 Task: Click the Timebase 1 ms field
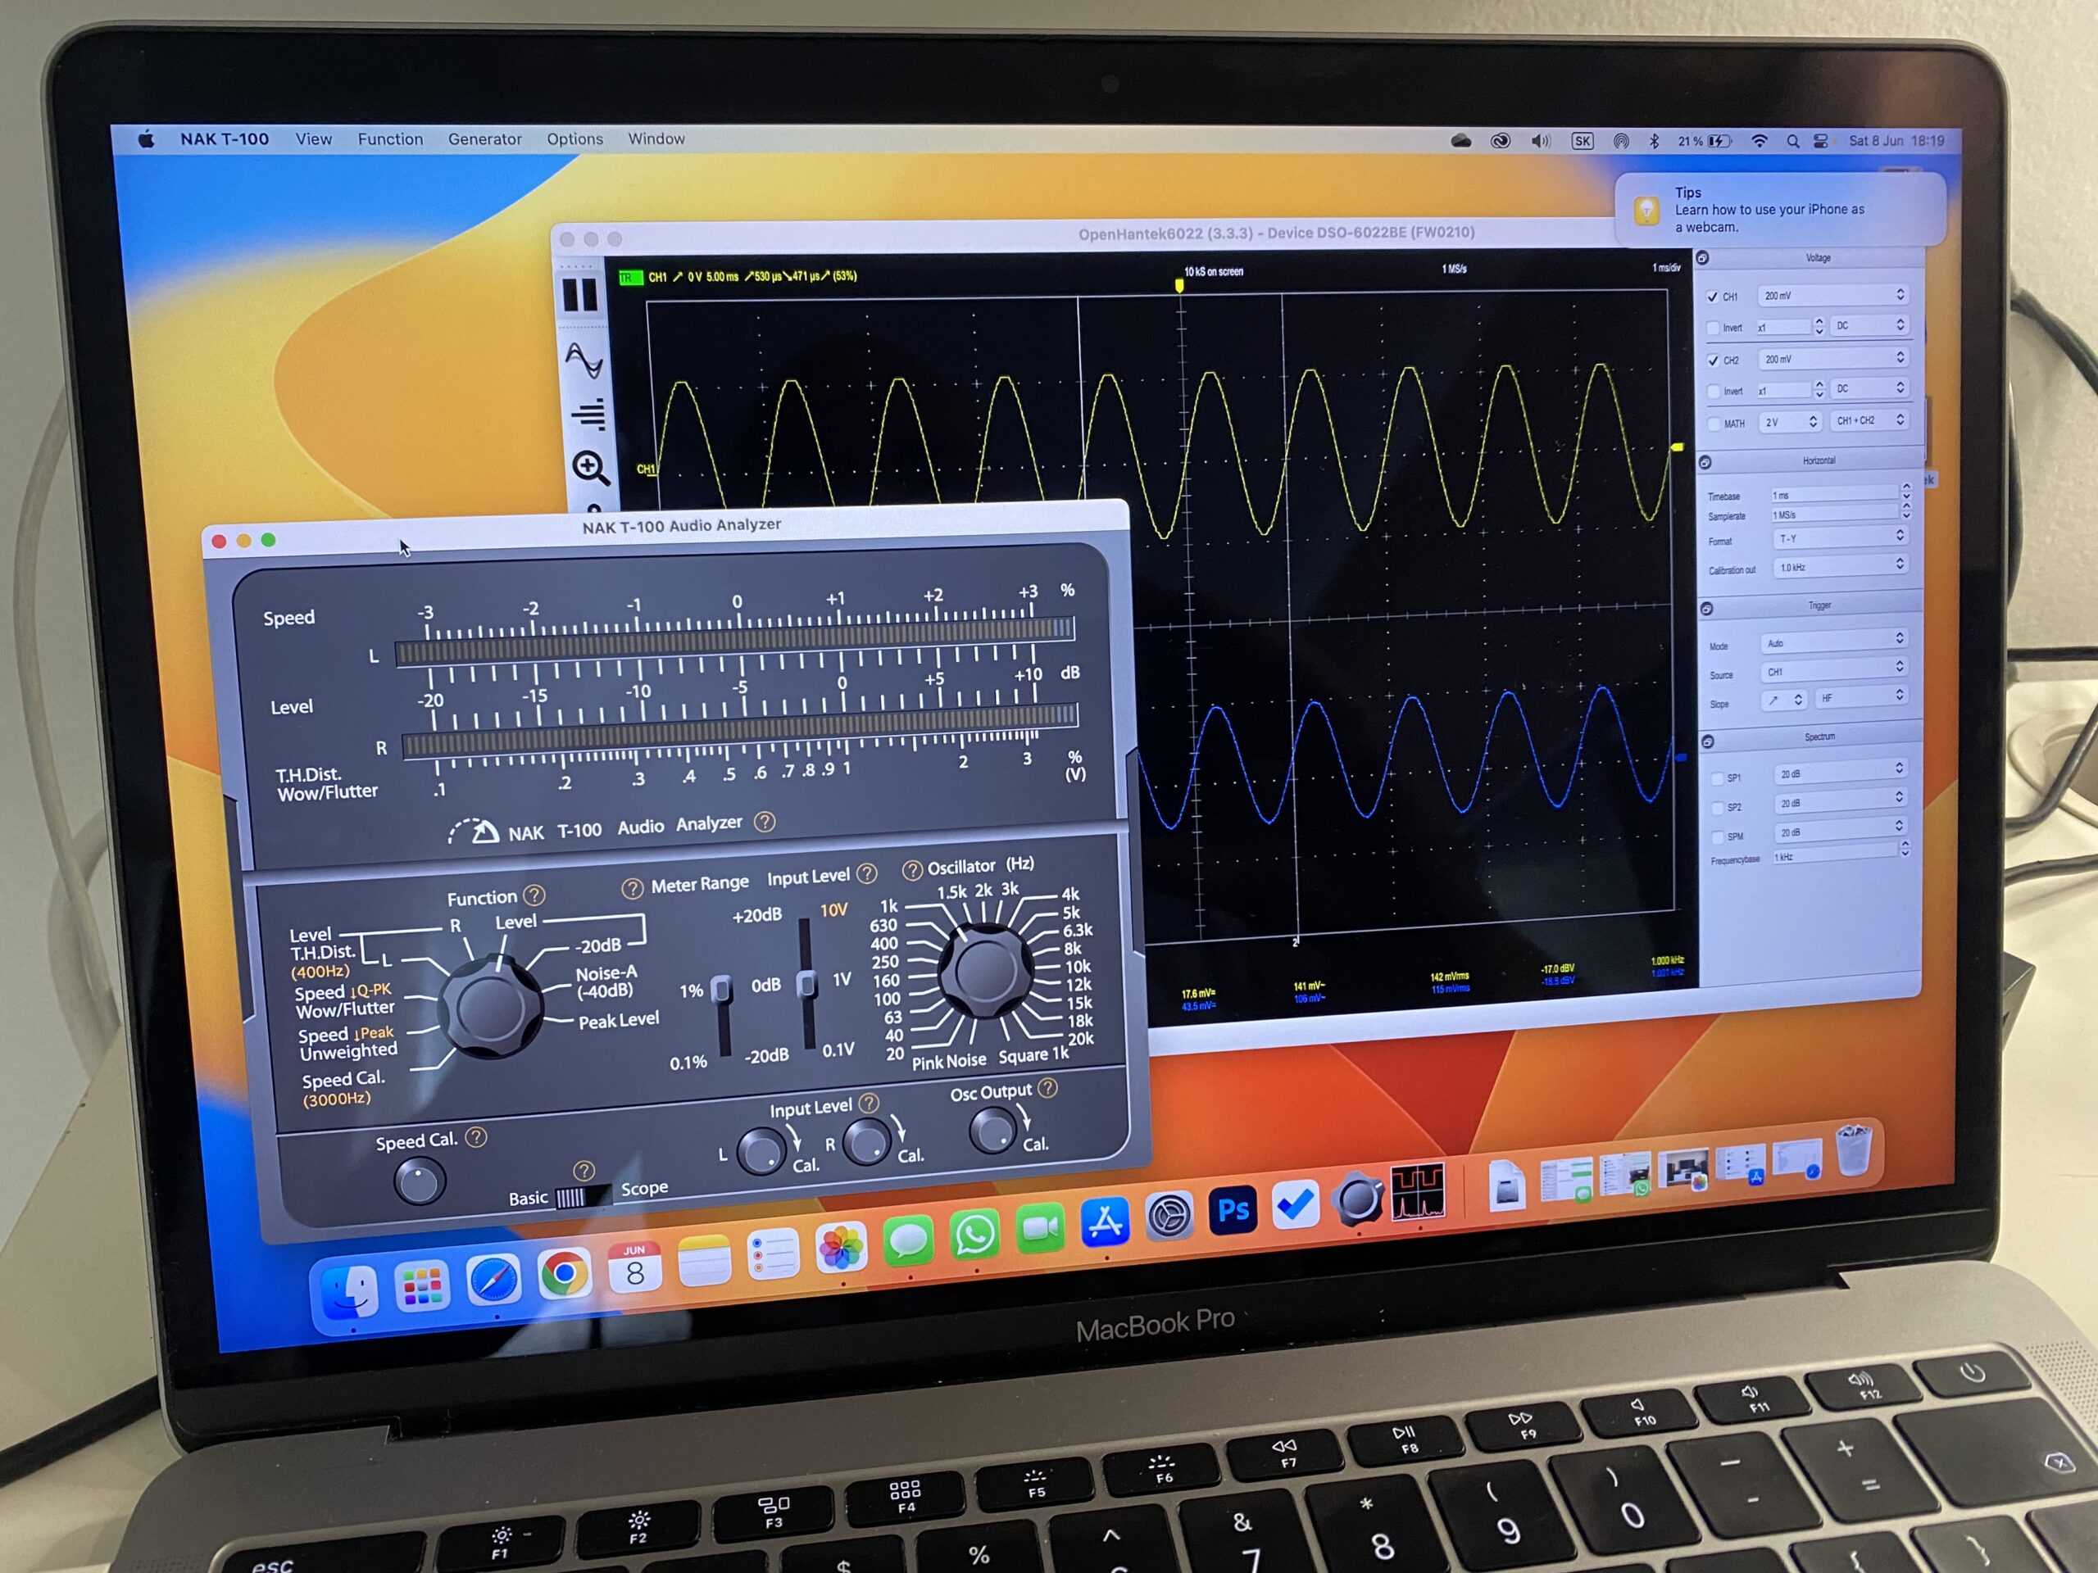click(1833, 494)
